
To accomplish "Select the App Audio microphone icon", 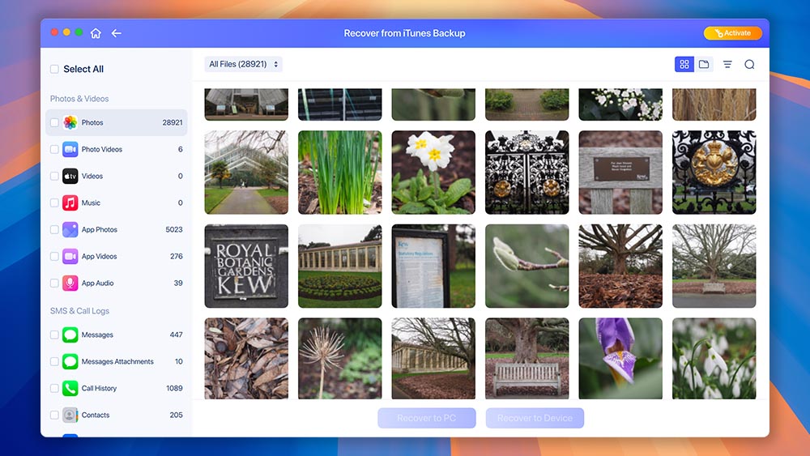I will coord(70,283).
